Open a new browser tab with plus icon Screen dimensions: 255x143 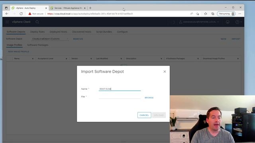[90, 8]
